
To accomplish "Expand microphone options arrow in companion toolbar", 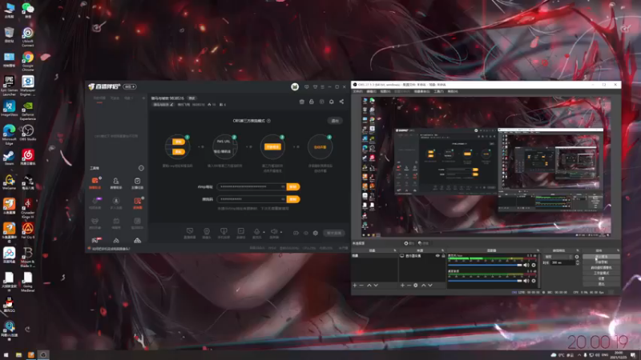I will point(264,232).
